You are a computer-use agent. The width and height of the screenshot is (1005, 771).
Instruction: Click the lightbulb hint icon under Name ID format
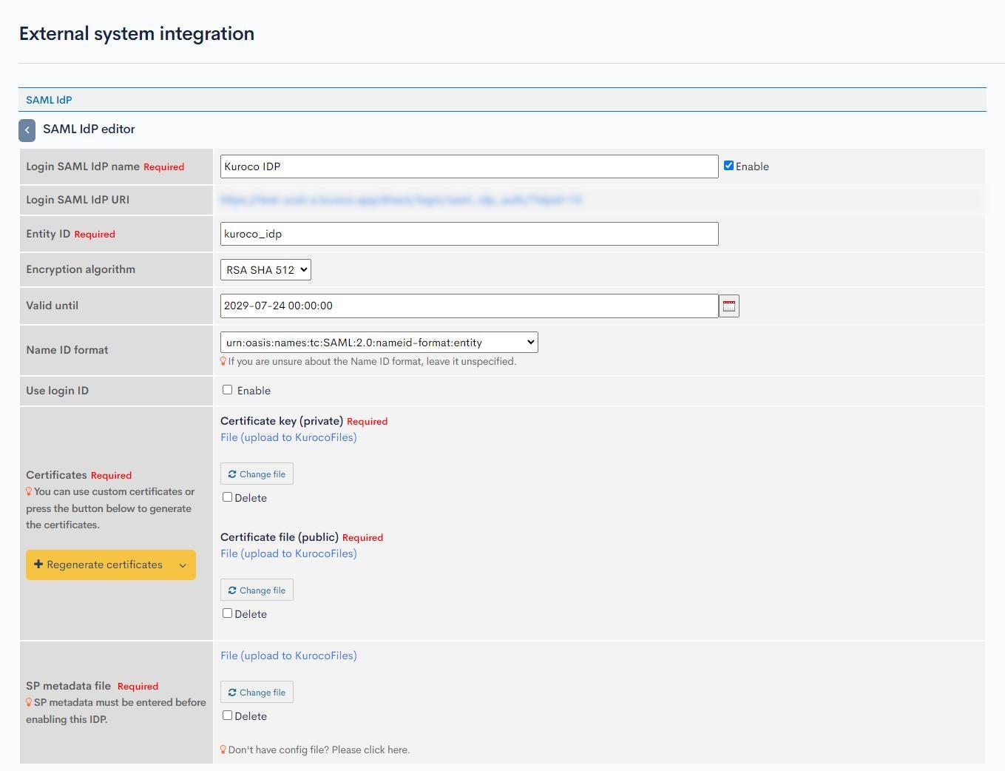[x=223, y=362]
